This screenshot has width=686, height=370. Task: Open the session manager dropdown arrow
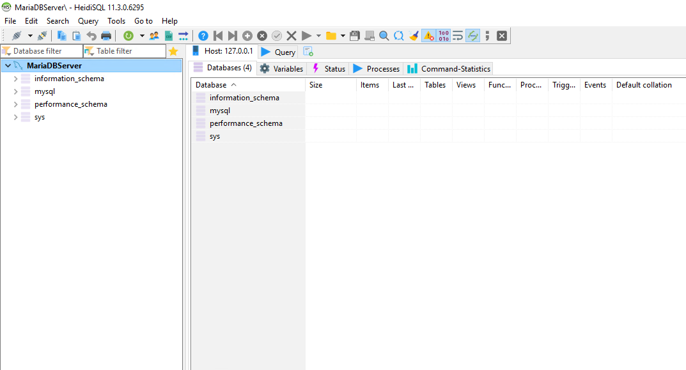pos(30,36)
